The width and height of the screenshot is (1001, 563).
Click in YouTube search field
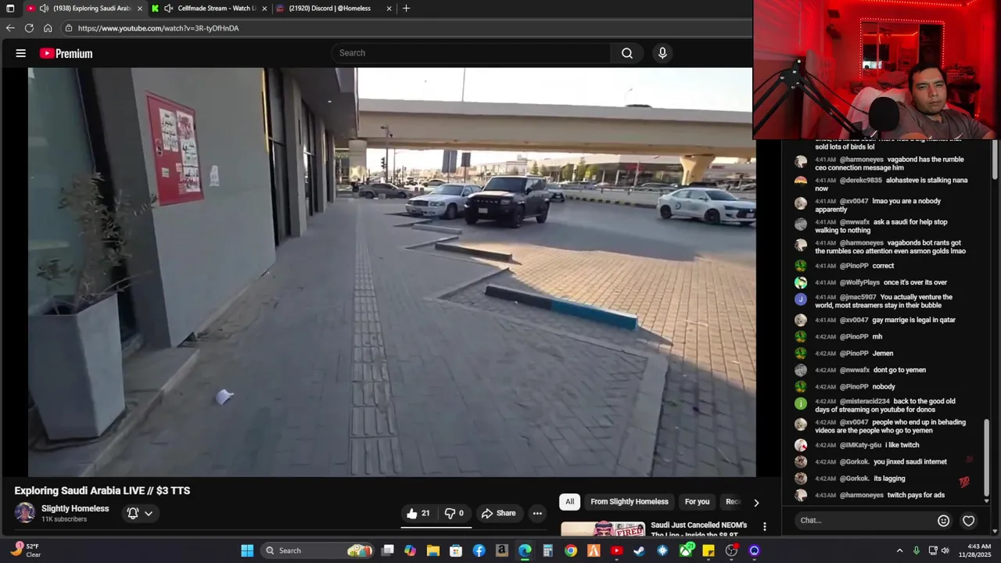[x=471, y=53]
